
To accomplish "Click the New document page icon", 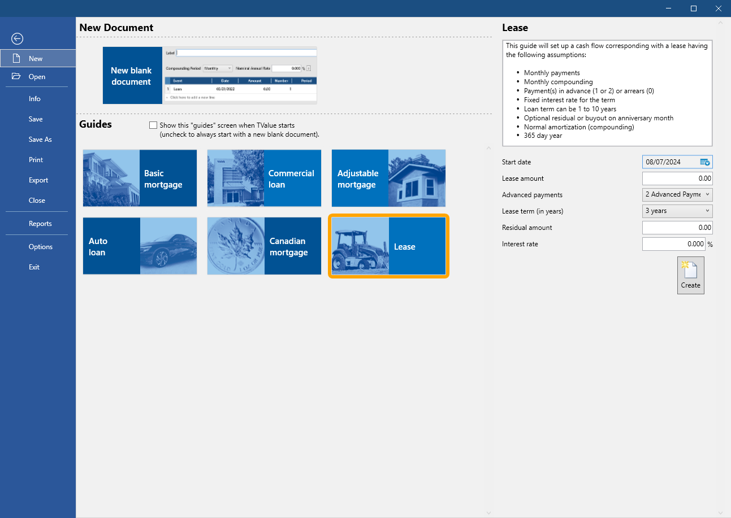I will [16, 58].
